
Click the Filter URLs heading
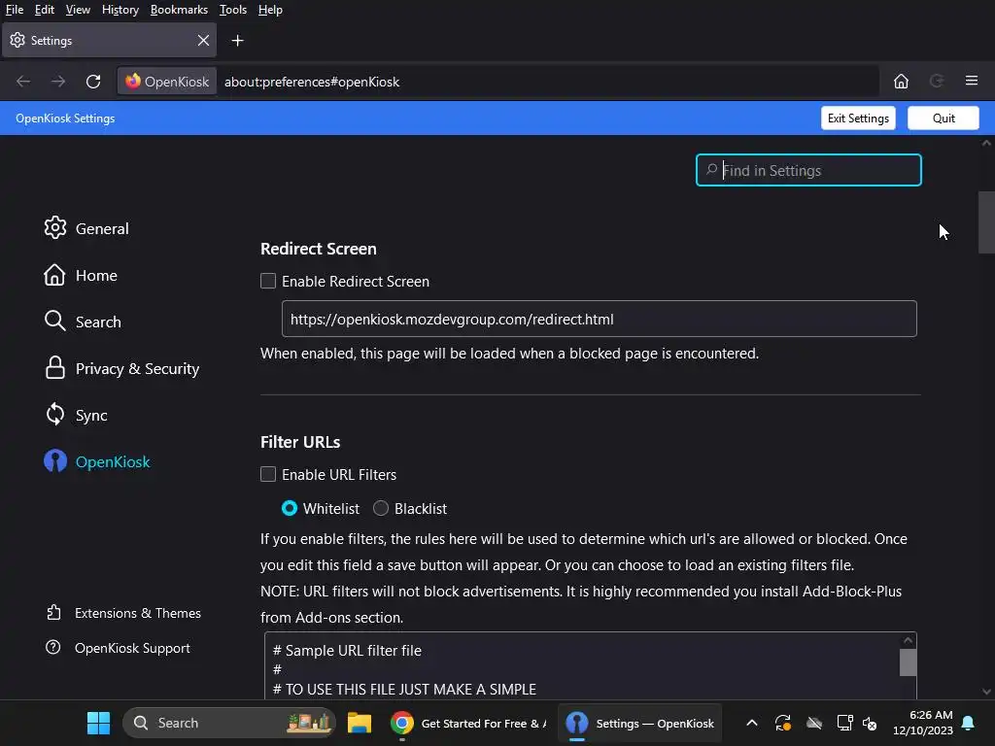(x=300, y=442)
